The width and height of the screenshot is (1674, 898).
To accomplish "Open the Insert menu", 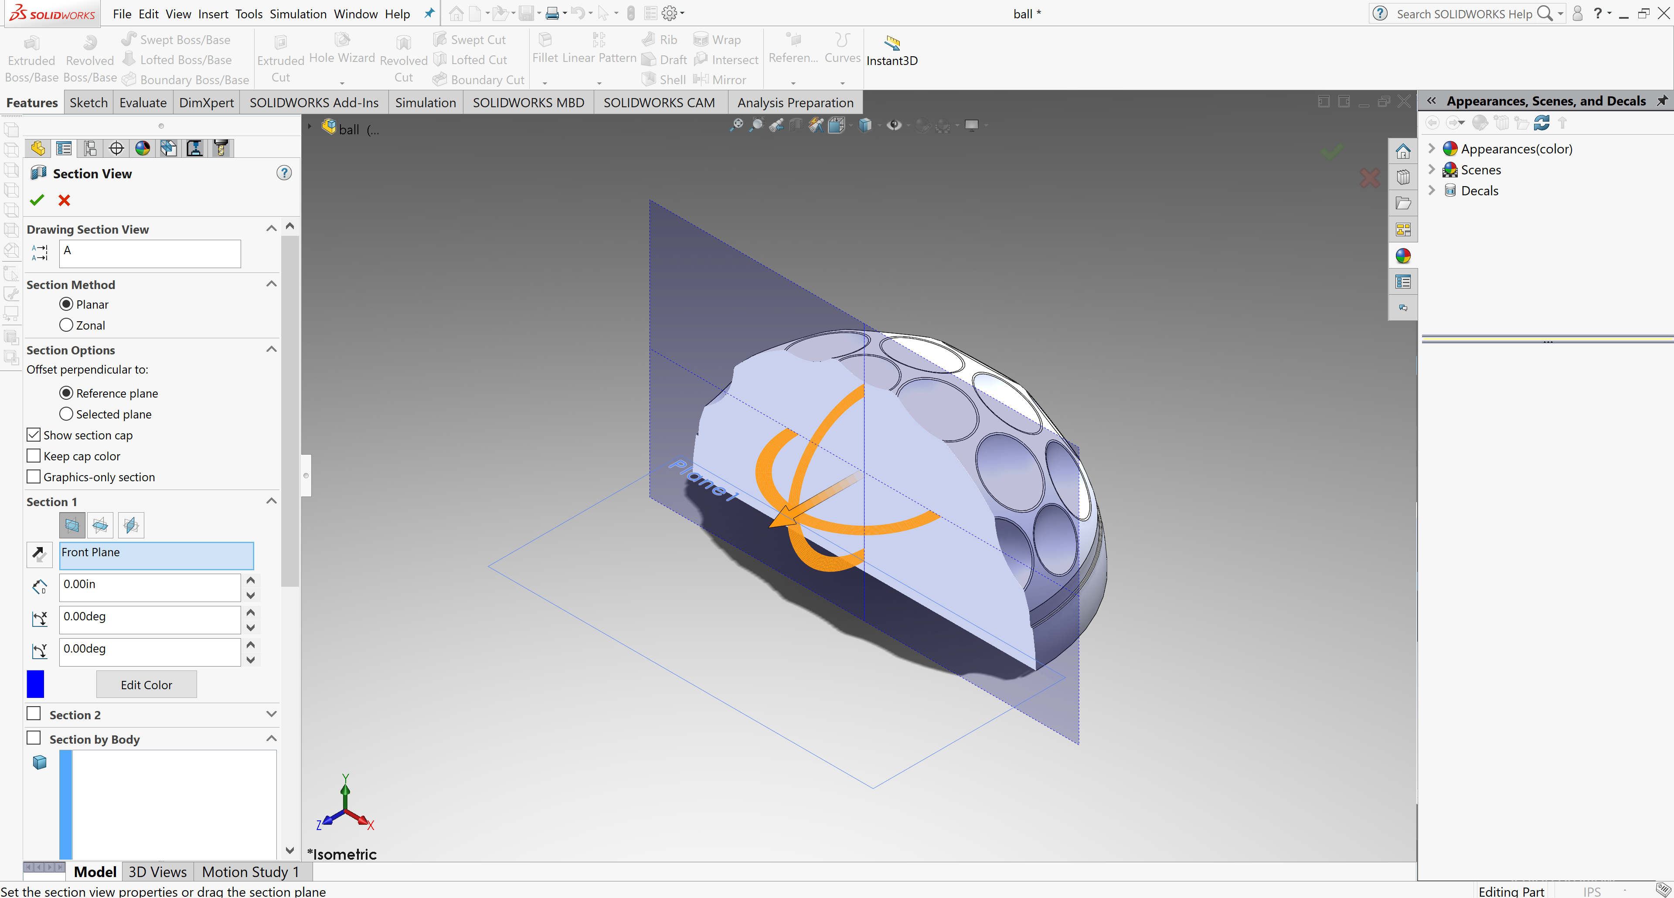I will (x=213, y=14).
